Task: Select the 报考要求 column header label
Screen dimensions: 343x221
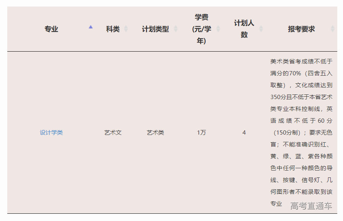Action: (x=302, y=29)
